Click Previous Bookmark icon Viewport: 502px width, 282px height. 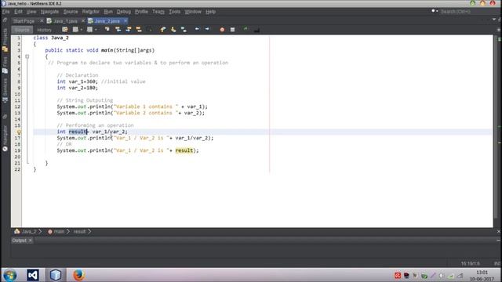(x=163, y=30)
